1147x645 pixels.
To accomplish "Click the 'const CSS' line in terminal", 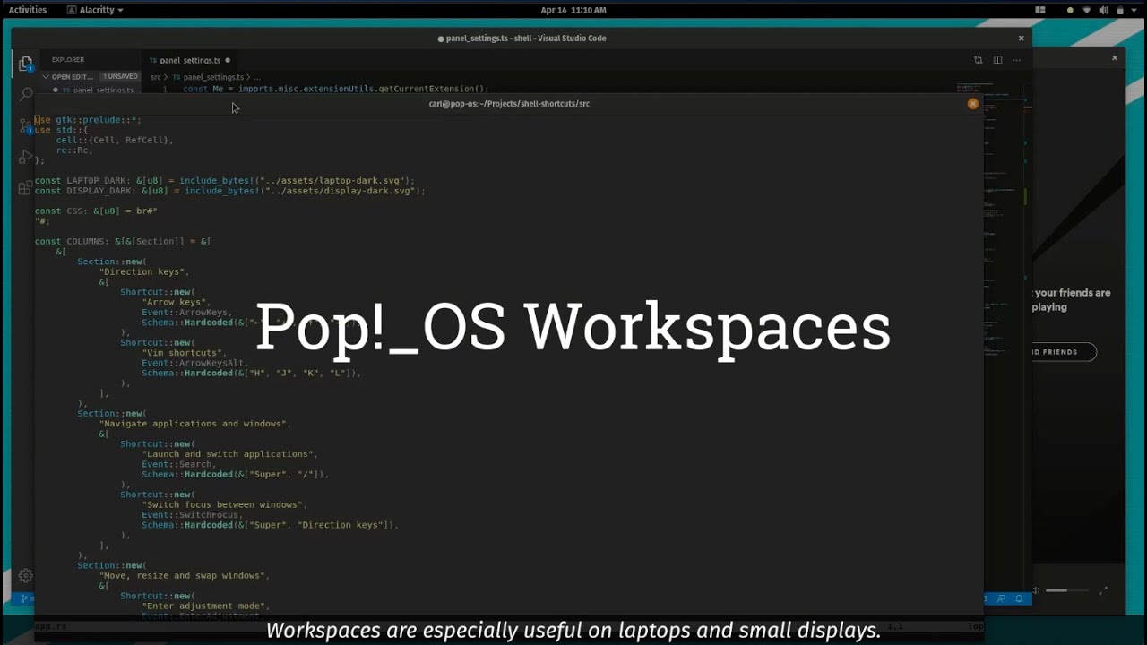I will coord(96,211).
